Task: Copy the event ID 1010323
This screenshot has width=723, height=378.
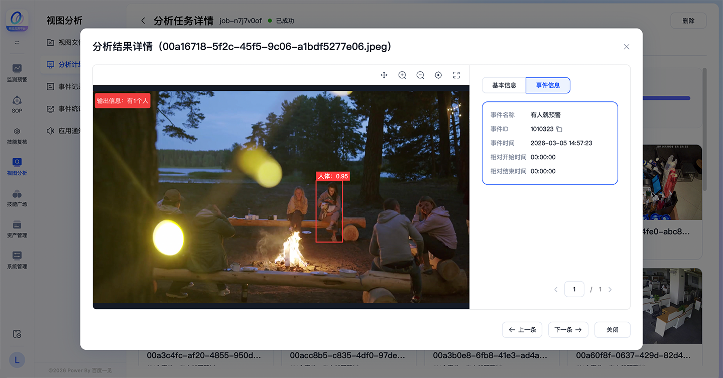Action: click(x=559, y=129)
